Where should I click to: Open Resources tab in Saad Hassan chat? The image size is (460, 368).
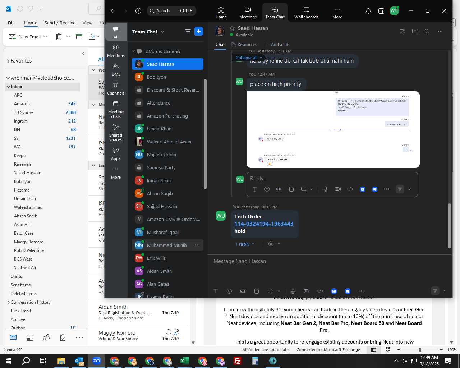pyautogui.click(x=244, y=45)
